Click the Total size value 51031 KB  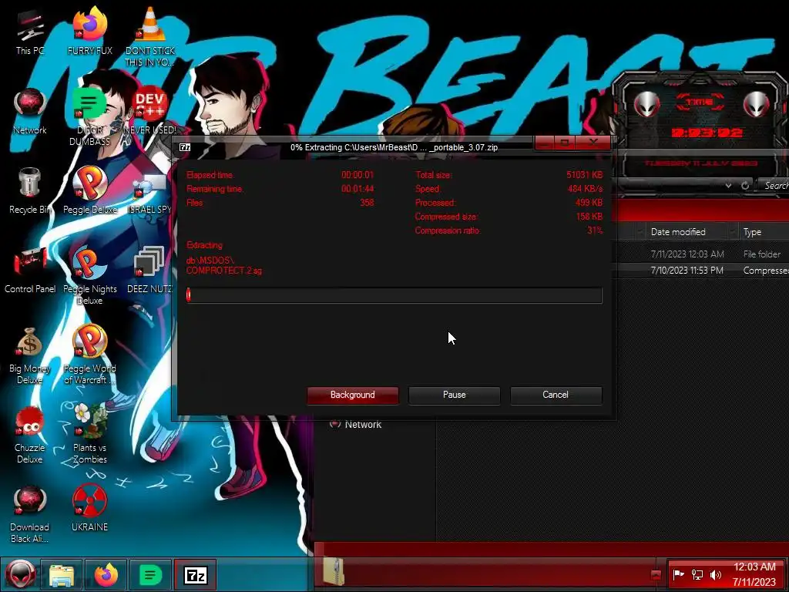coord(584,175)
